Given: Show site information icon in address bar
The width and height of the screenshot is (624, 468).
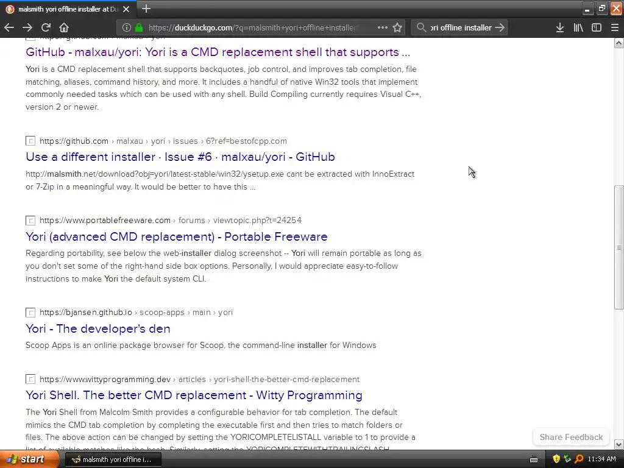Looking at the screenshot, I should [x=127, y=27].
